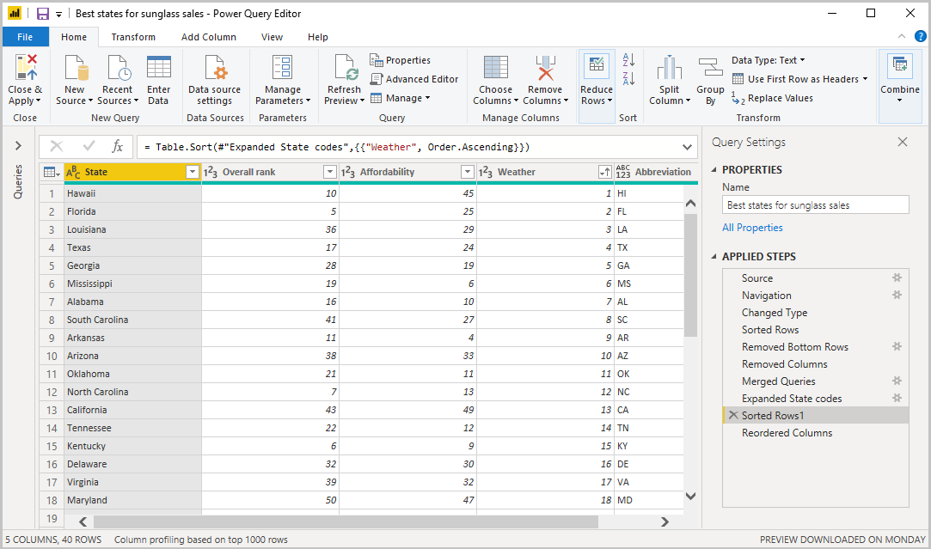This screenshot has height=549, width=931.
Task: Open Data Type: Text dropdown
Action: [769, 60]
